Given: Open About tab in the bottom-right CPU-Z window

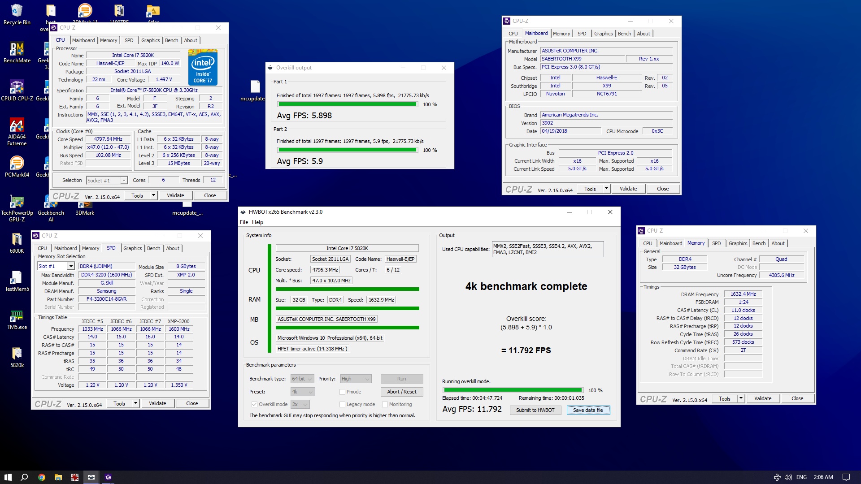Looking at the screenshot, I should (x=778, y=243).
